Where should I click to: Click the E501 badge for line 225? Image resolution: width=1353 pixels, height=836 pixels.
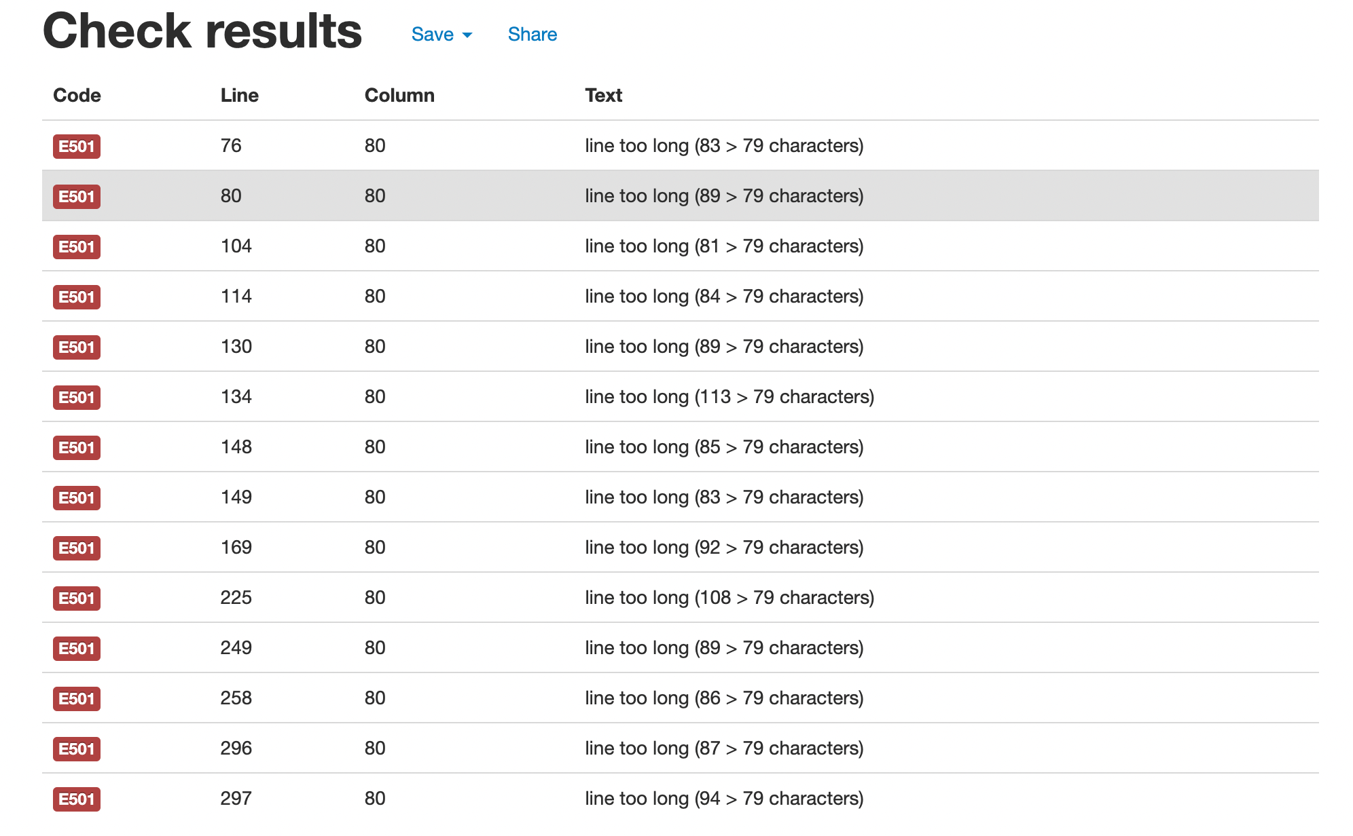pyautogui.click(x=77, y=598)
